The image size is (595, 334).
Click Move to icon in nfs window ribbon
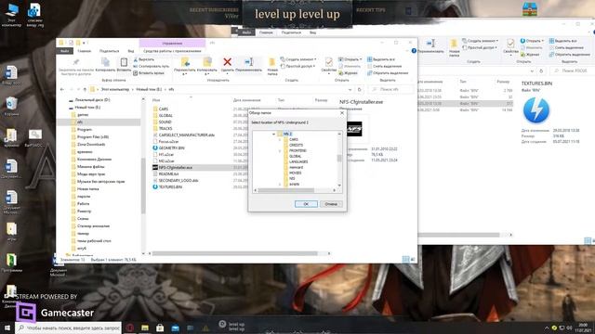pos(185,62)
